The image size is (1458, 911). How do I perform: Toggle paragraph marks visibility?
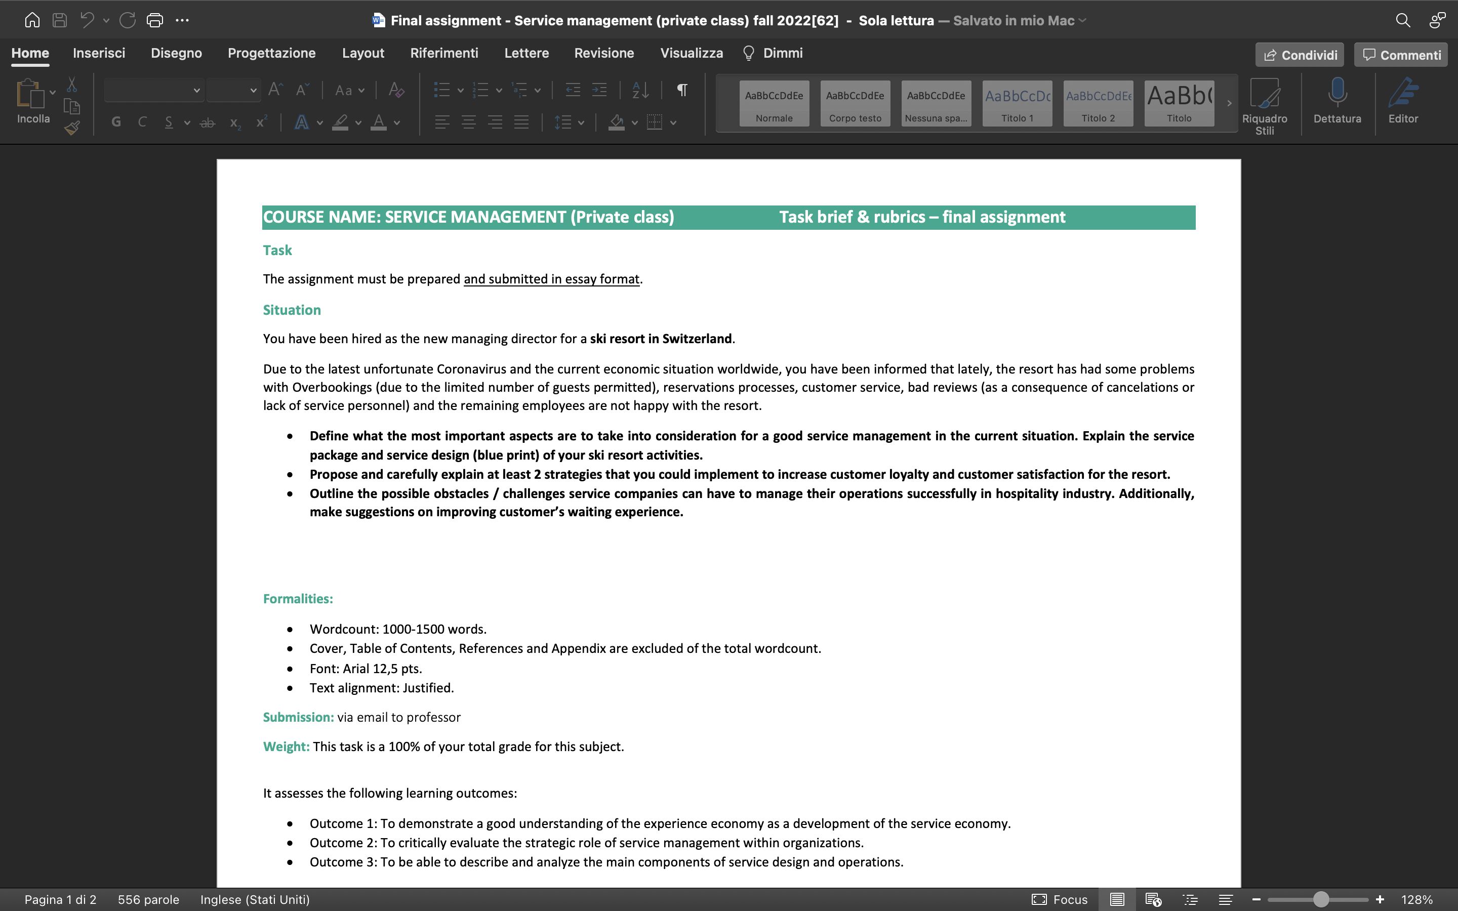(x=682, y=91)
